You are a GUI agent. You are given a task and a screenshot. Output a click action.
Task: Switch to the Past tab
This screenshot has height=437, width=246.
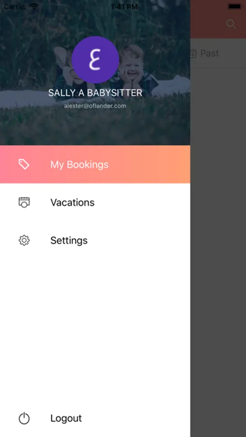click(210, 53)
